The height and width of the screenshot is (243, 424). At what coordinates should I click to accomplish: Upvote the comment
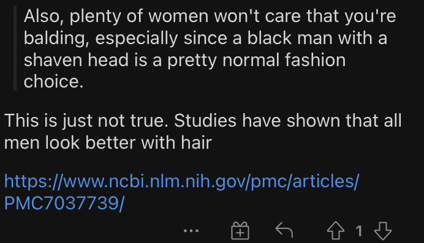(336, 231)
